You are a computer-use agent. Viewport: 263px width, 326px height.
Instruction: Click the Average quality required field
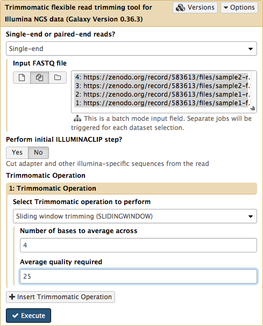(138, 276)
